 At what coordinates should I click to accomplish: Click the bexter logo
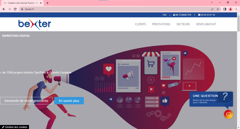35,24
